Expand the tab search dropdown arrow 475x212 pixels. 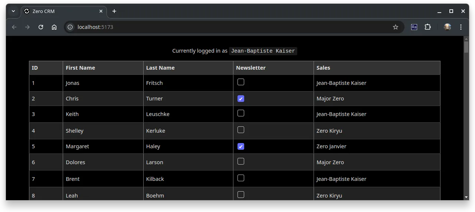13,11
